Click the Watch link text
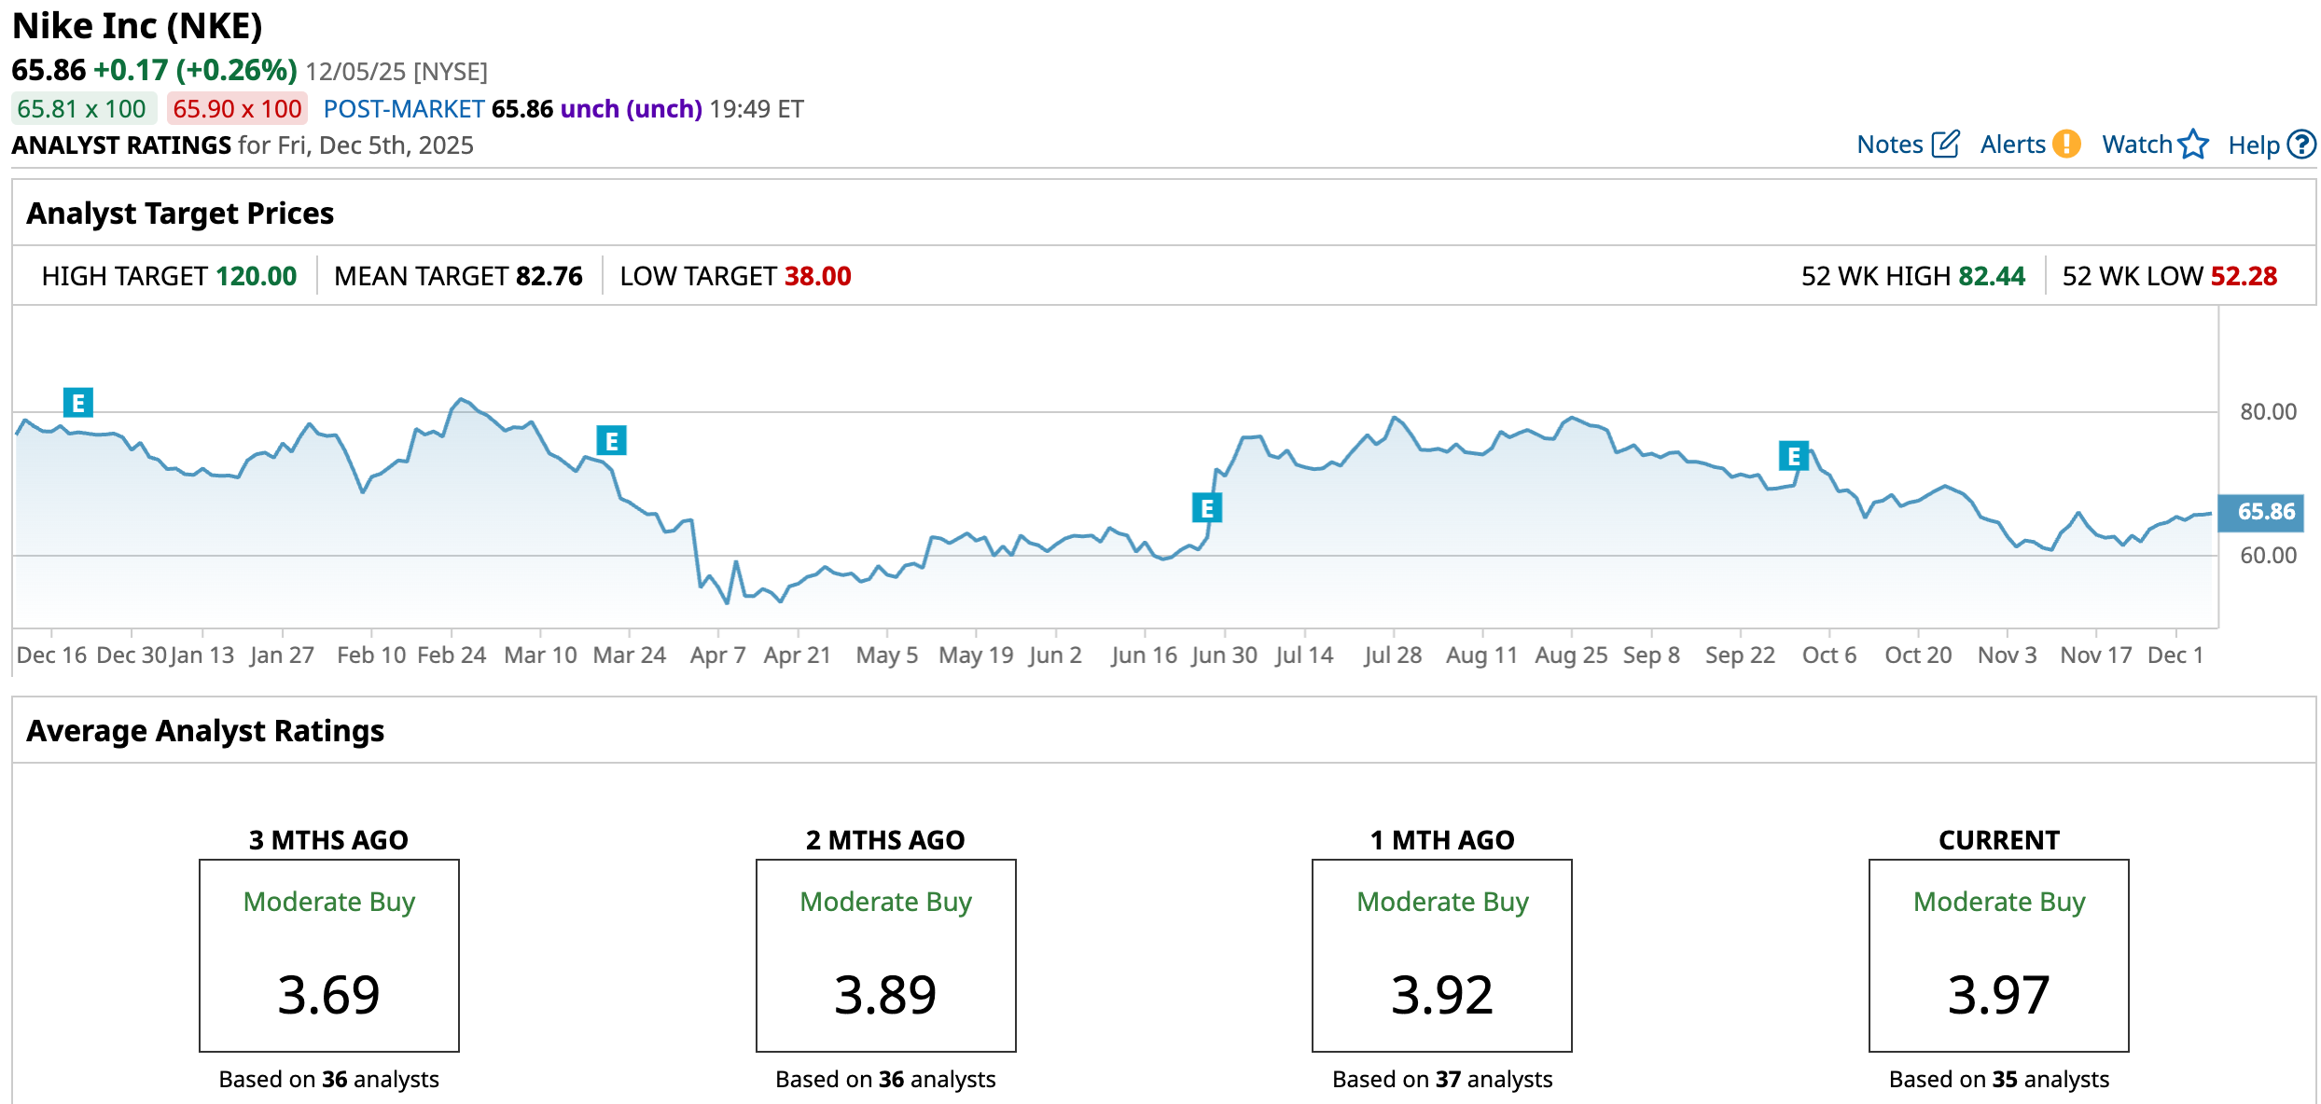 pyautogui.click(x=2136, y=145)
